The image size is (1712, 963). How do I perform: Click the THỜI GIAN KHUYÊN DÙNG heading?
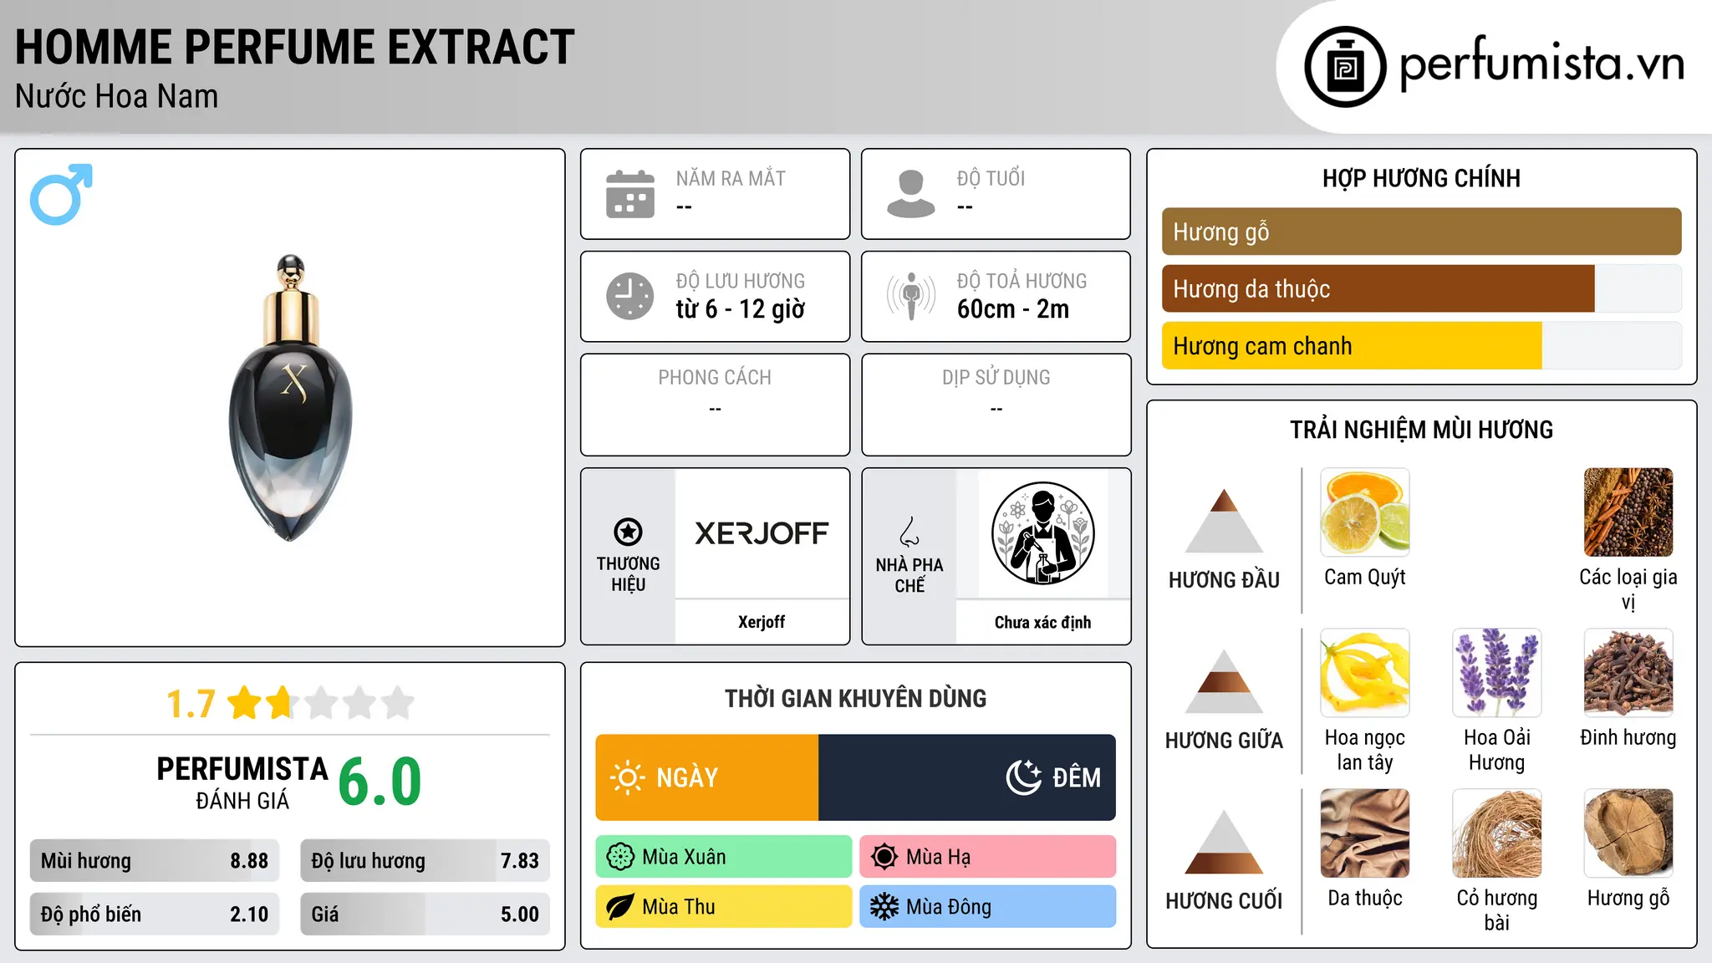click(855, 698)
